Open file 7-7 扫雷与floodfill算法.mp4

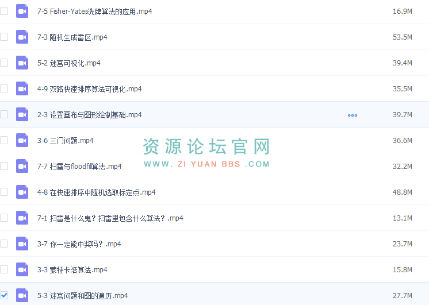[x=79, y=167]
